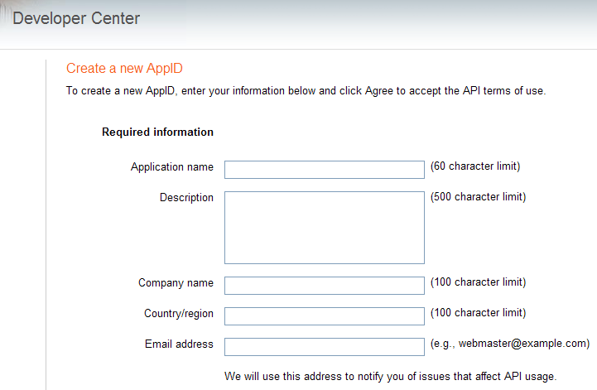Click the "Description" field label
Image resolution: width=597 pixels, height=390 pixels.
coord(186,198)
